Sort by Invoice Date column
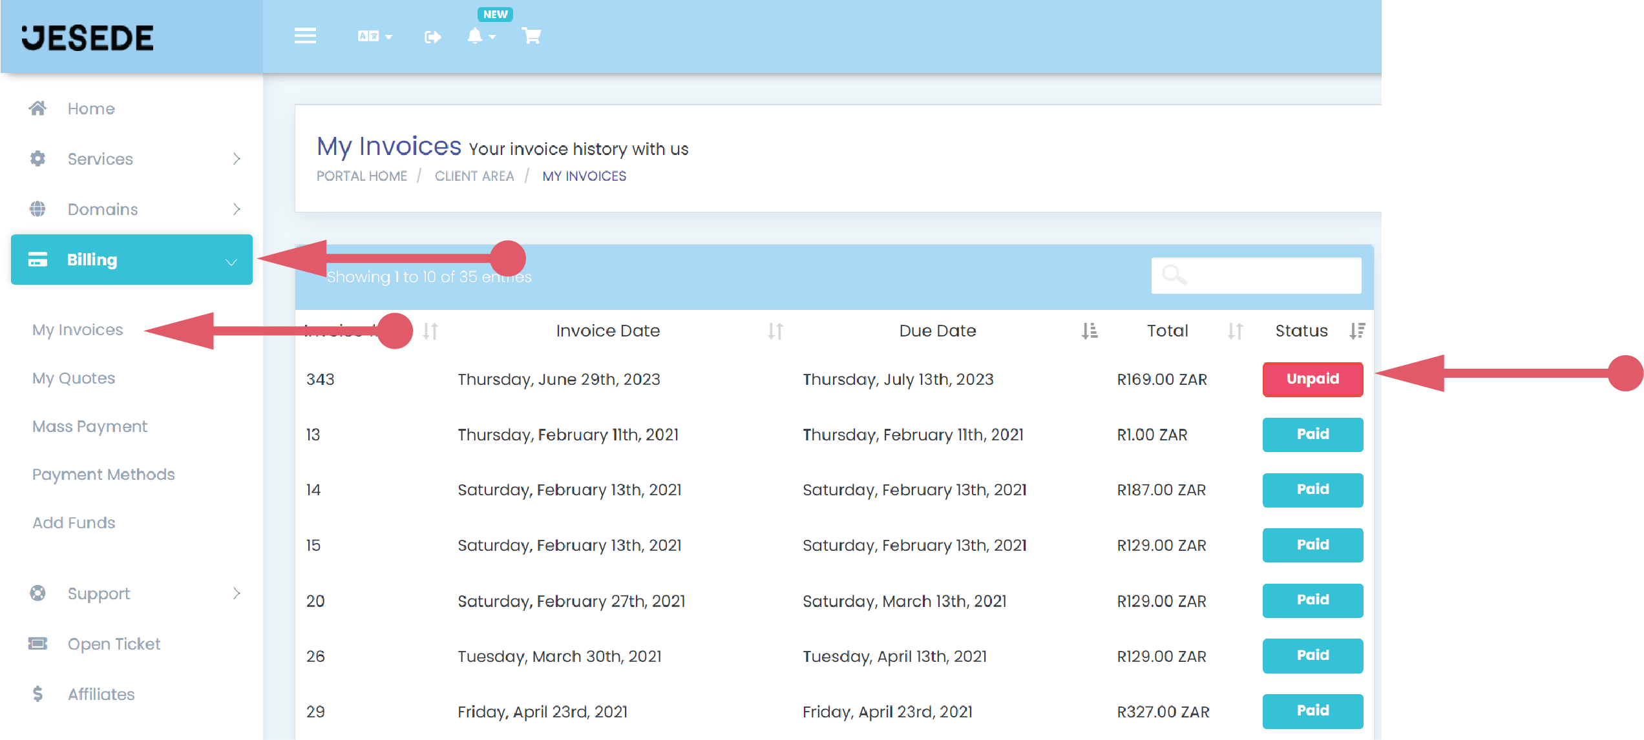The width and height of the screenshot is (1644, 740). coord(607,331)
